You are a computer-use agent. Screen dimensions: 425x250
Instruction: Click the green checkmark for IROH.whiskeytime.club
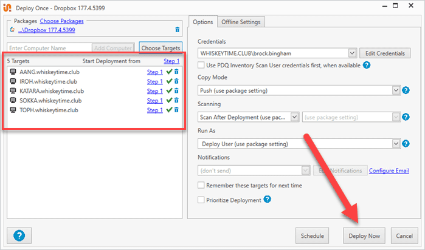170,81
